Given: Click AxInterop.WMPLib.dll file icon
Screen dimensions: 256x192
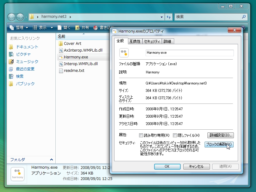Looking at the screenshot, I should [61, 50].
